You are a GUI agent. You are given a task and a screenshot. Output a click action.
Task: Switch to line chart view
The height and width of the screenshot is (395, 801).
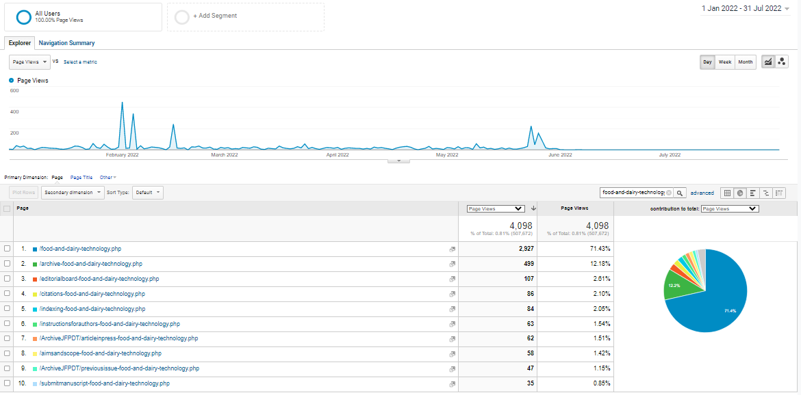point(768,62)
